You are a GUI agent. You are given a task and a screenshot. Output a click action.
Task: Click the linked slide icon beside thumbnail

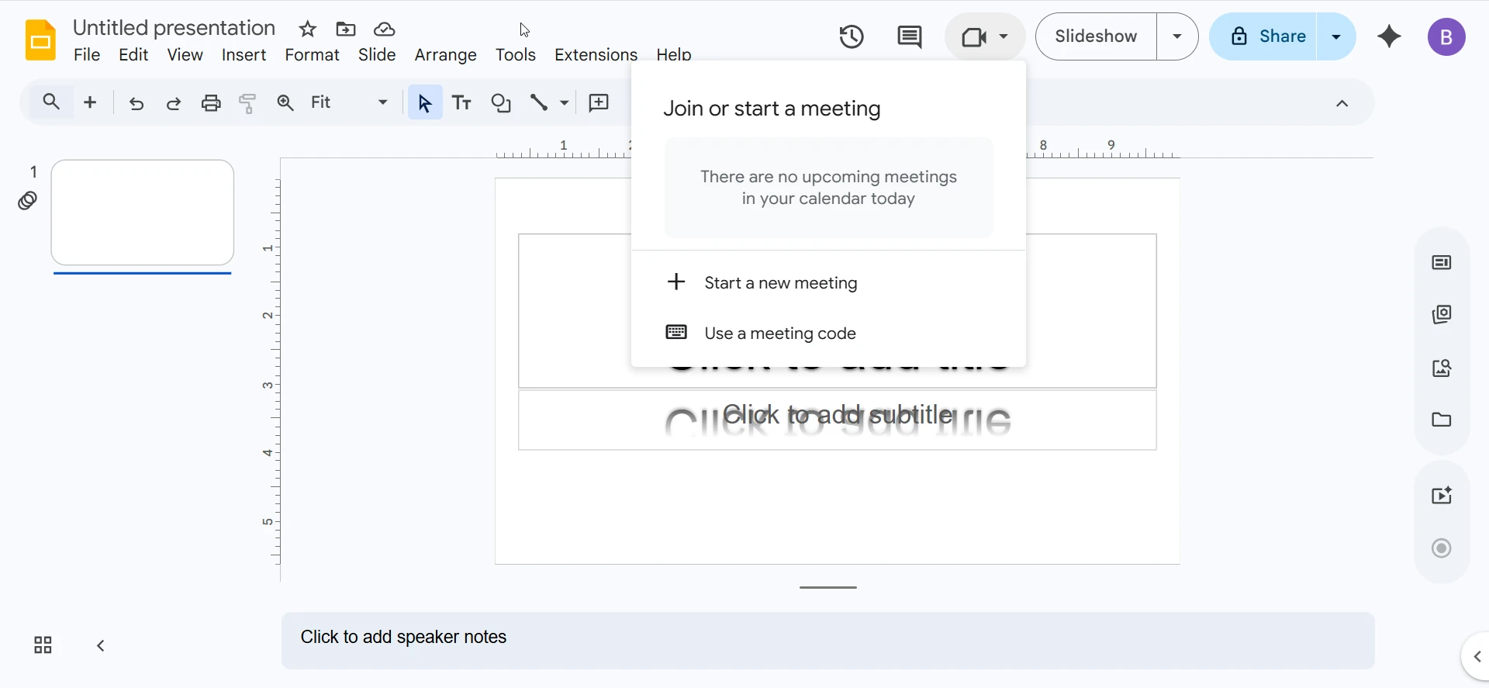[27, 201]
